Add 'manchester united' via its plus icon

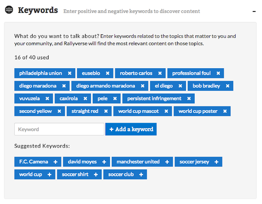coord(167,162)
